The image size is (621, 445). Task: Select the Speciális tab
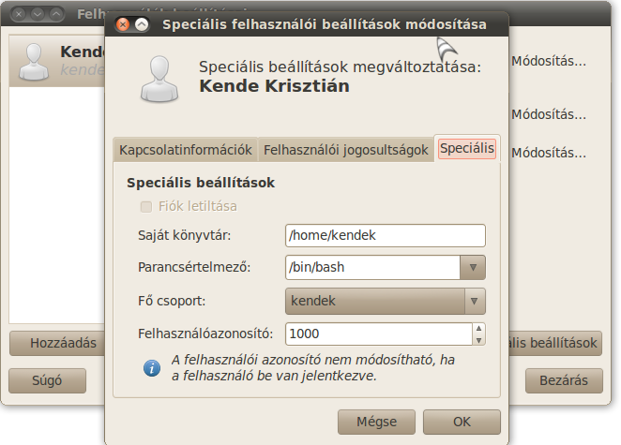tap(467, 149)
